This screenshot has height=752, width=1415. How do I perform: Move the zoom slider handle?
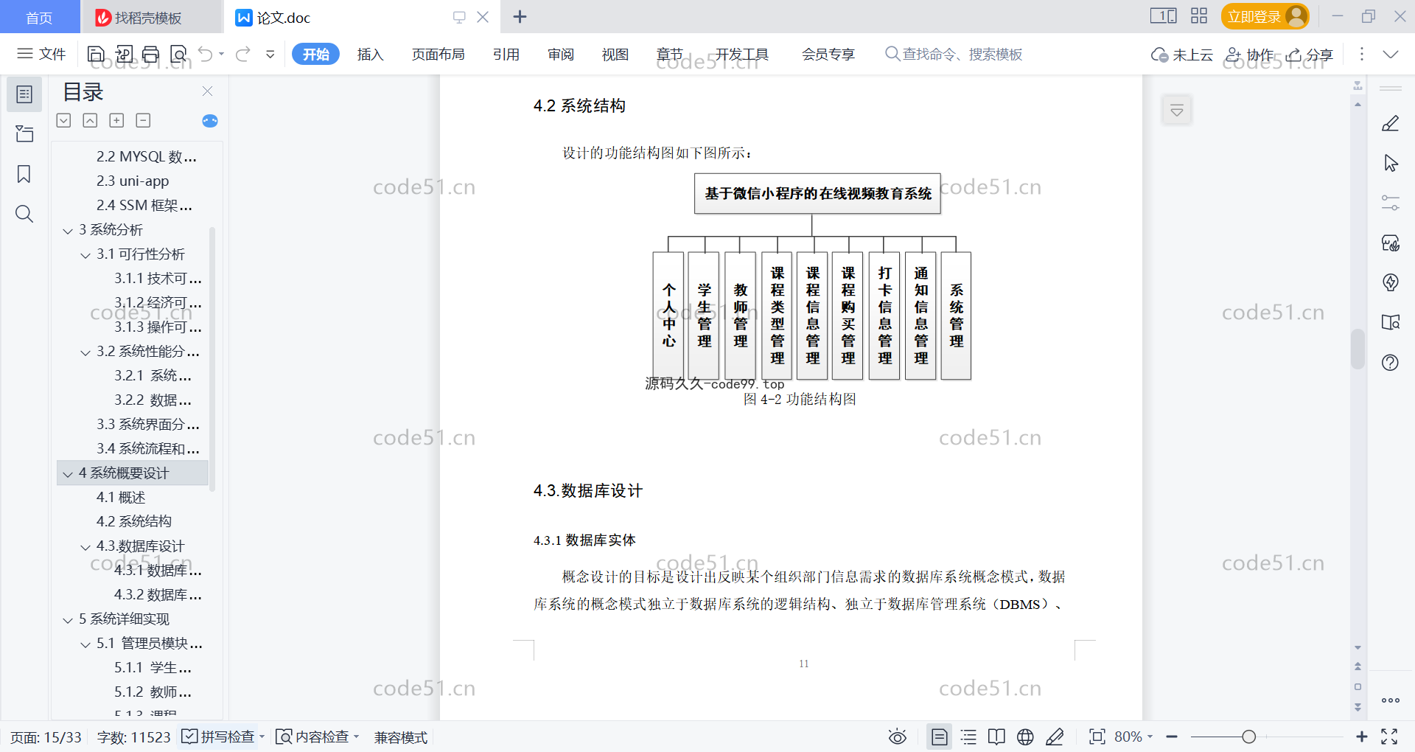(x=1248, y=737)
